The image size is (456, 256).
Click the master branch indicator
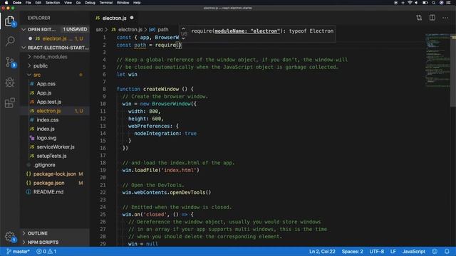point(18,251)
